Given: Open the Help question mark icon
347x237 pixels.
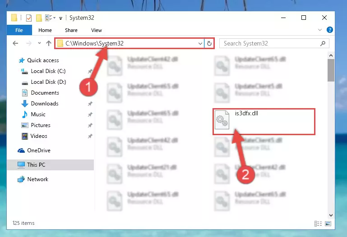Looking at the screenshot, I should click(x=329, y=30).
